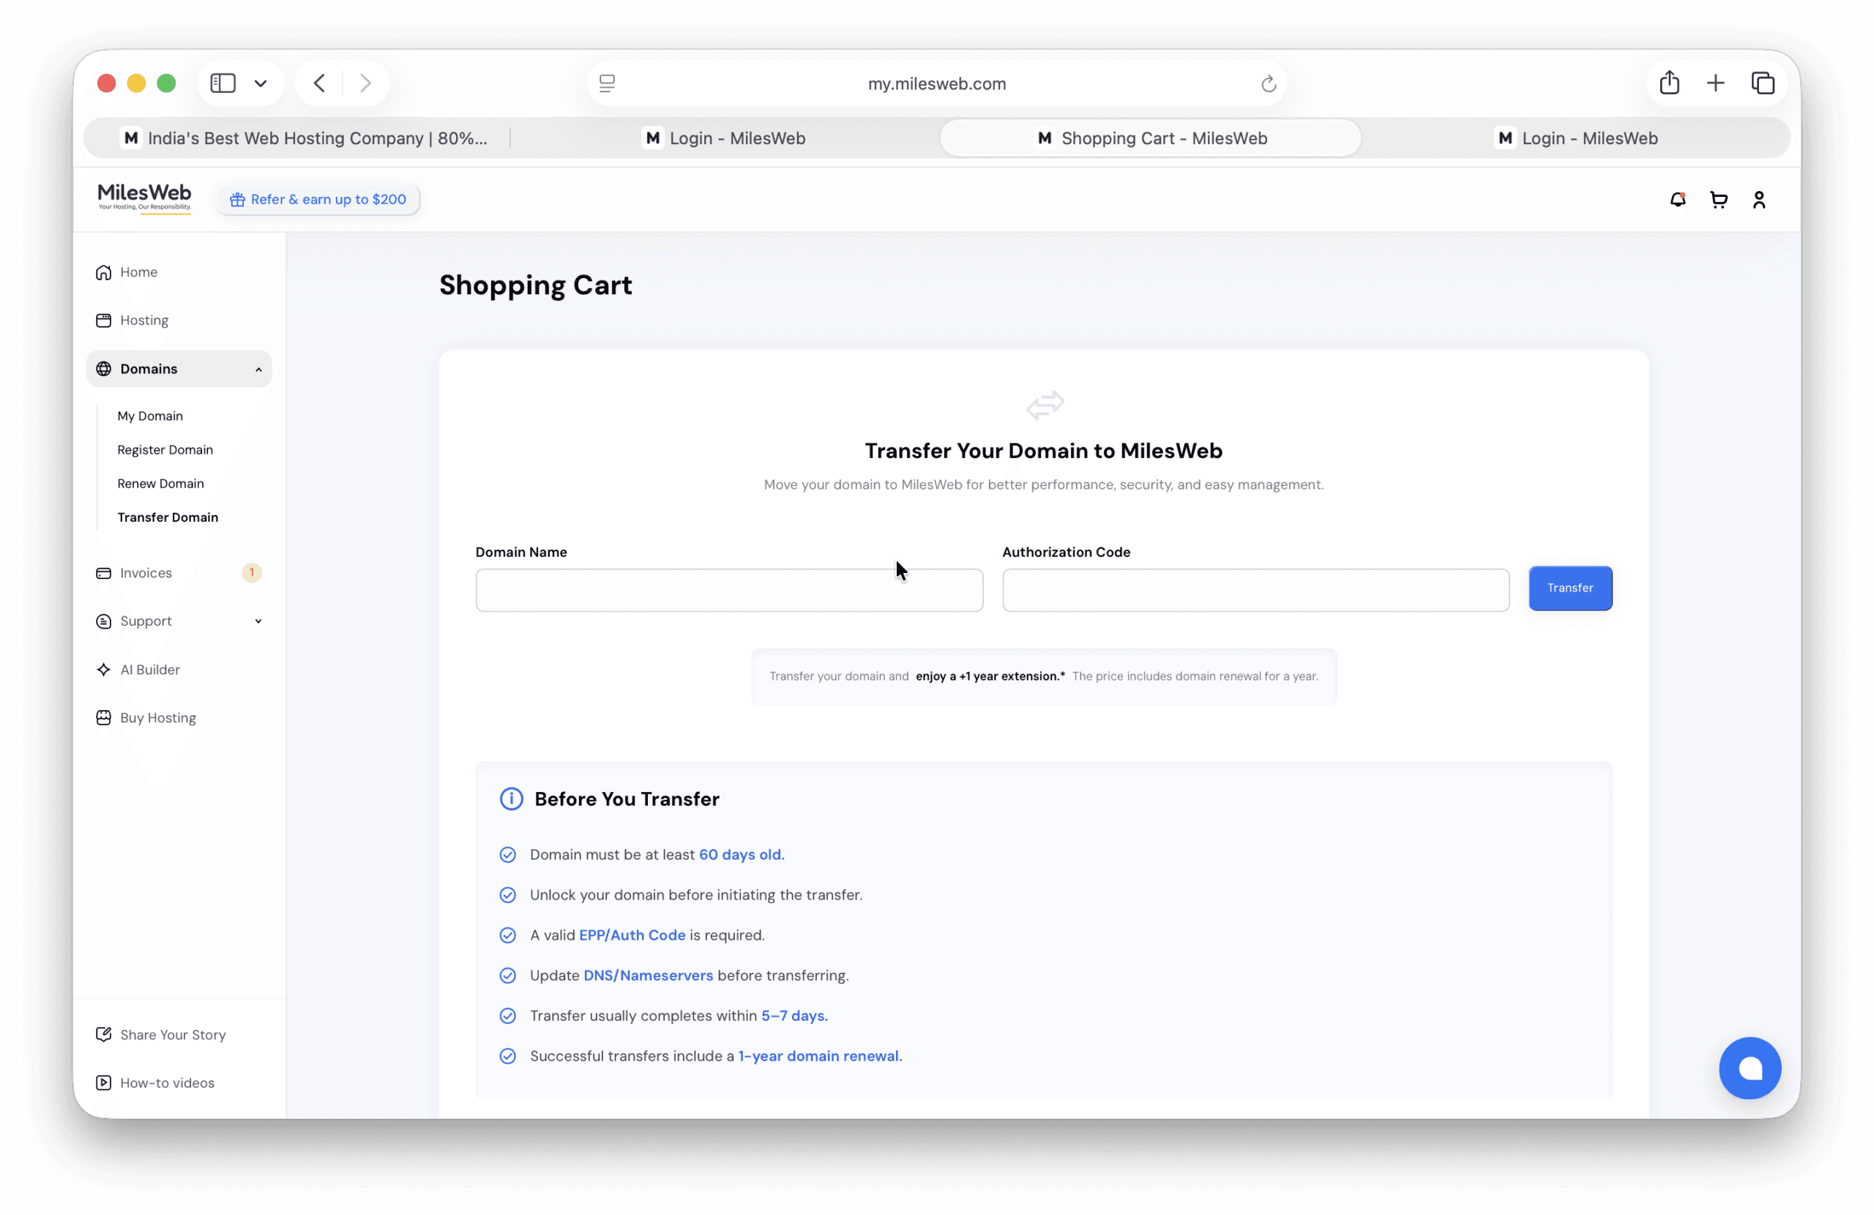Click the Invoices card icon

[103, 573]
